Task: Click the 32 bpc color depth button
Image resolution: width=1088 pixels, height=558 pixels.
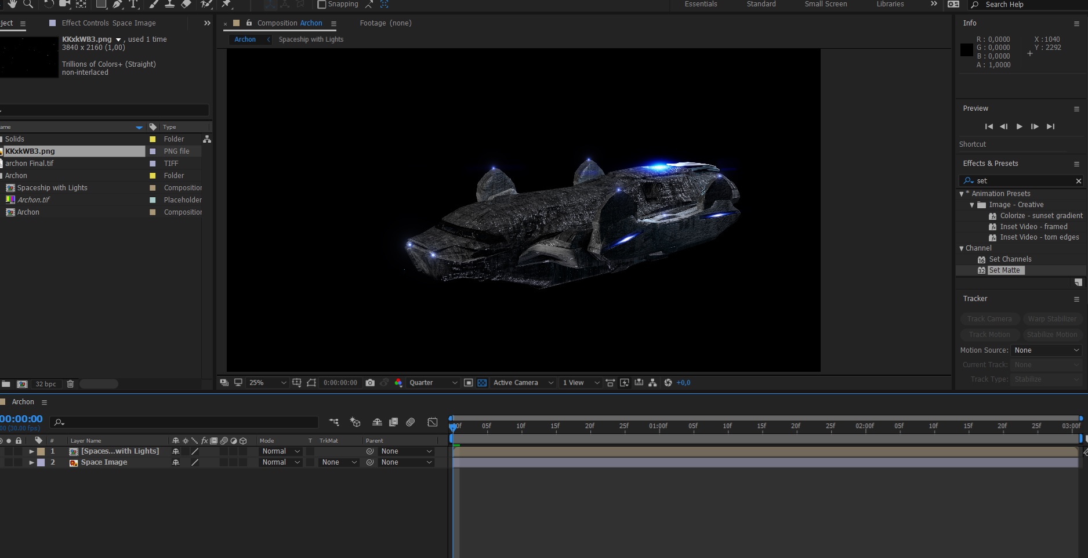Action: coord(46,384)
